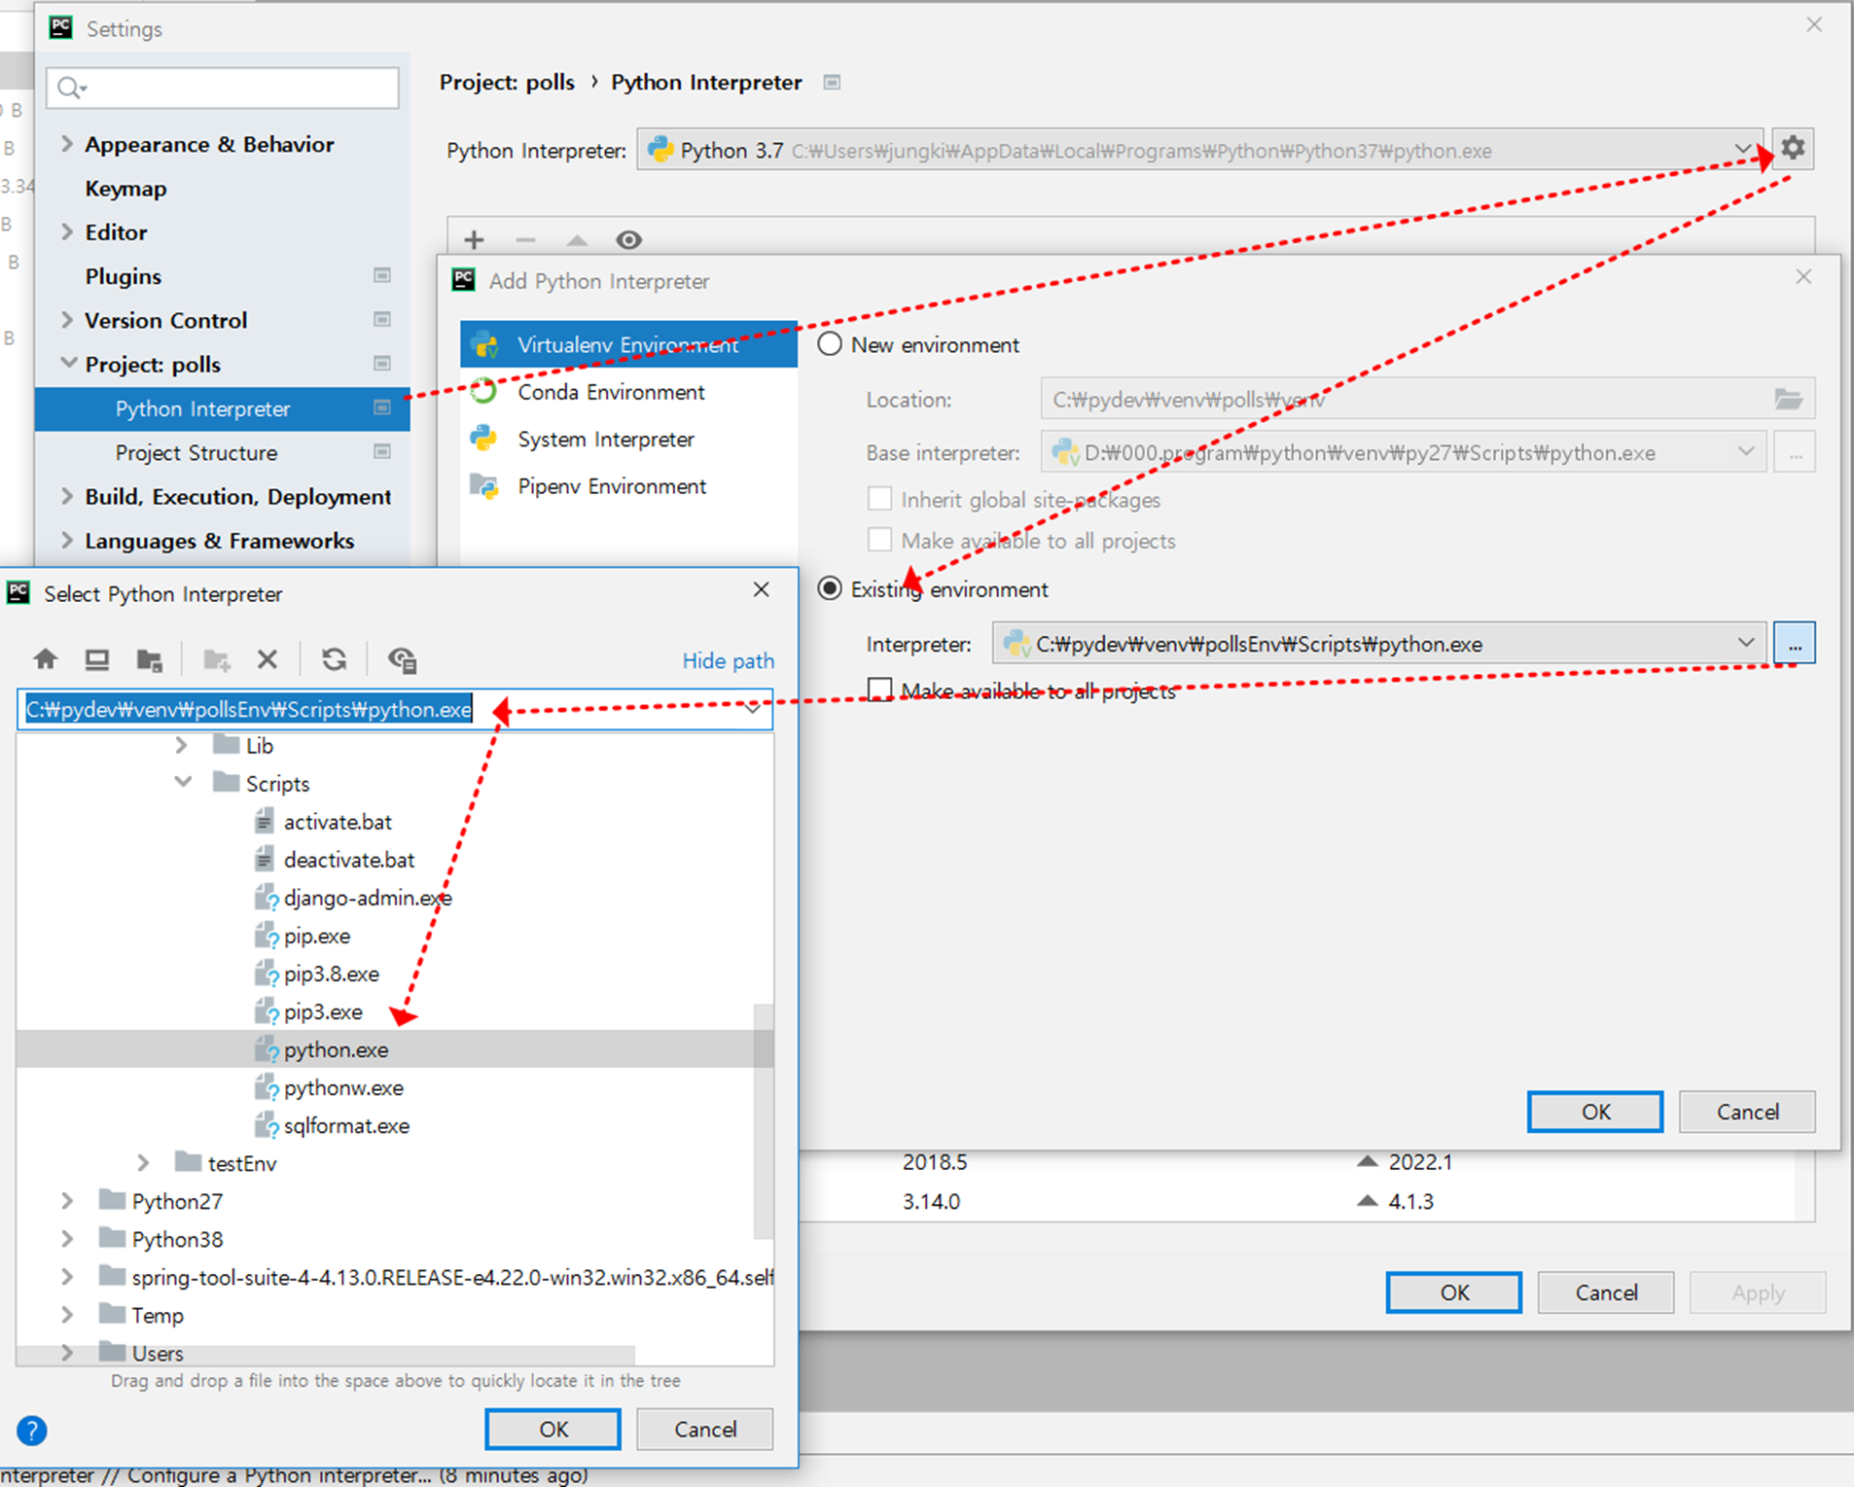Click the desktop directory icon
This screenshot has width=1854, height=1487.
96,659
